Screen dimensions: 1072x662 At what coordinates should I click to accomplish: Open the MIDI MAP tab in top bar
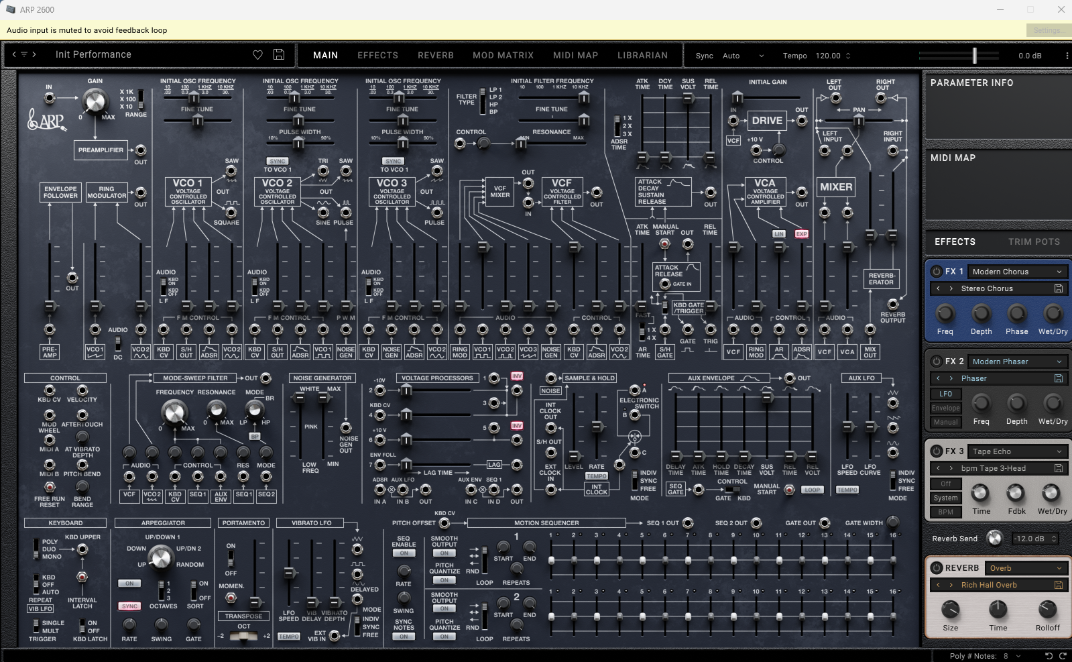575,55
